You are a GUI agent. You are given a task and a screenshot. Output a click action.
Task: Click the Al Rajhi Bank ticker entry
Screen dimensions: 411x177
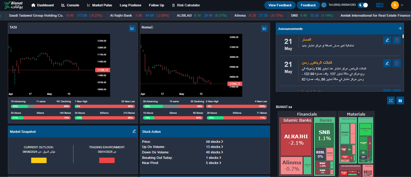pos(140,15)
